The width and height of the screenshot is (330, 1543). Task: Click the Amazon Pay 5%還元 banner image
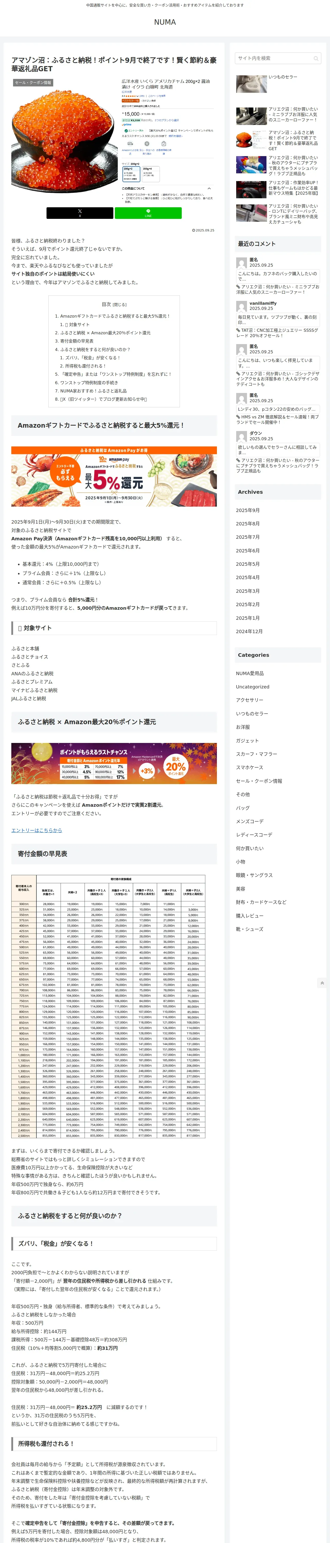pyautogui.click(x=114, y=476)
